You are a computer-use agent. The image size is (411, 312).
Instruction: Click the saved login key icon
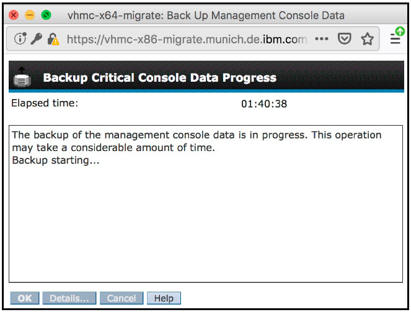click(x=37, y=39)
